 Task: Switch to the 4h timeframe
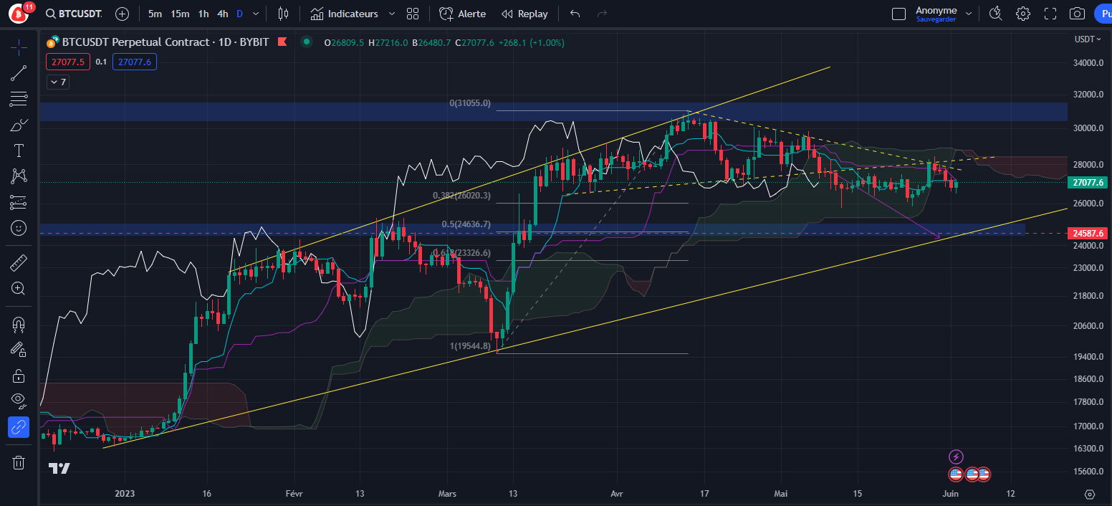221,13
